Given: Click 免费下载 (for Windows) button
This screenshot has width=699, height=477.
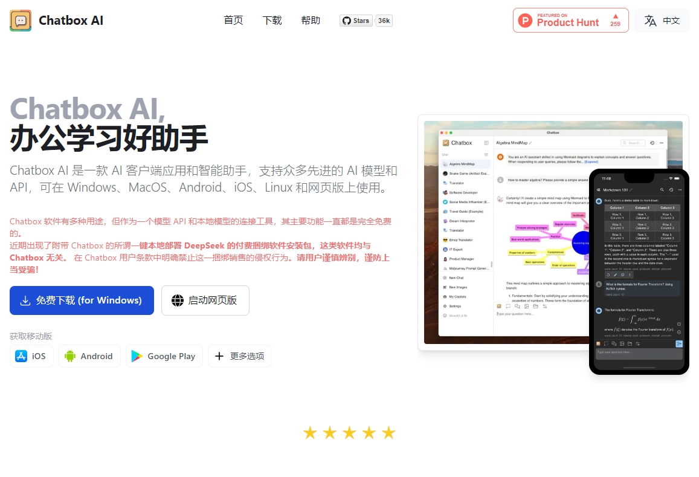Looking at the screenshot, I should [82, 300].
